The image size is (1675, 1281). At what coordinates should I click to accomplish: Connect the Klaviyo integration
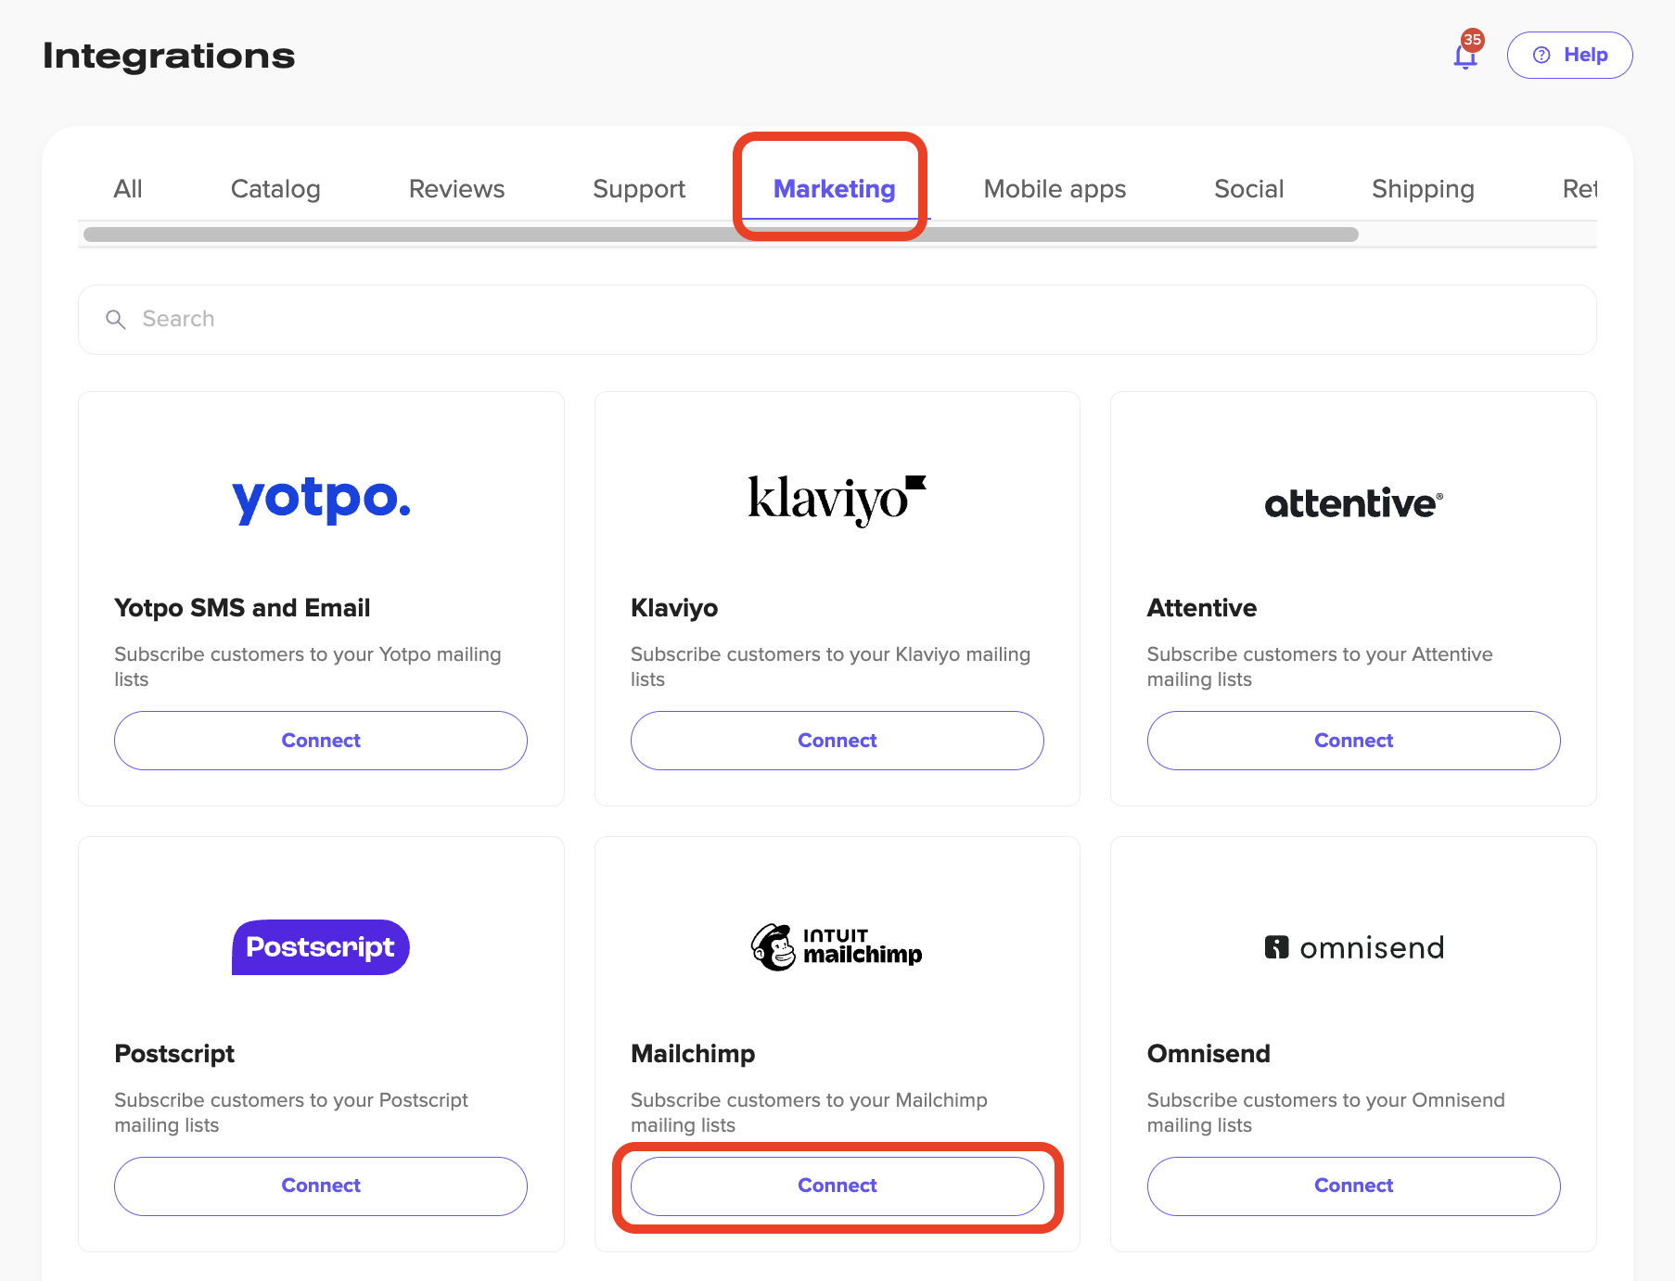tap(837, 741)
